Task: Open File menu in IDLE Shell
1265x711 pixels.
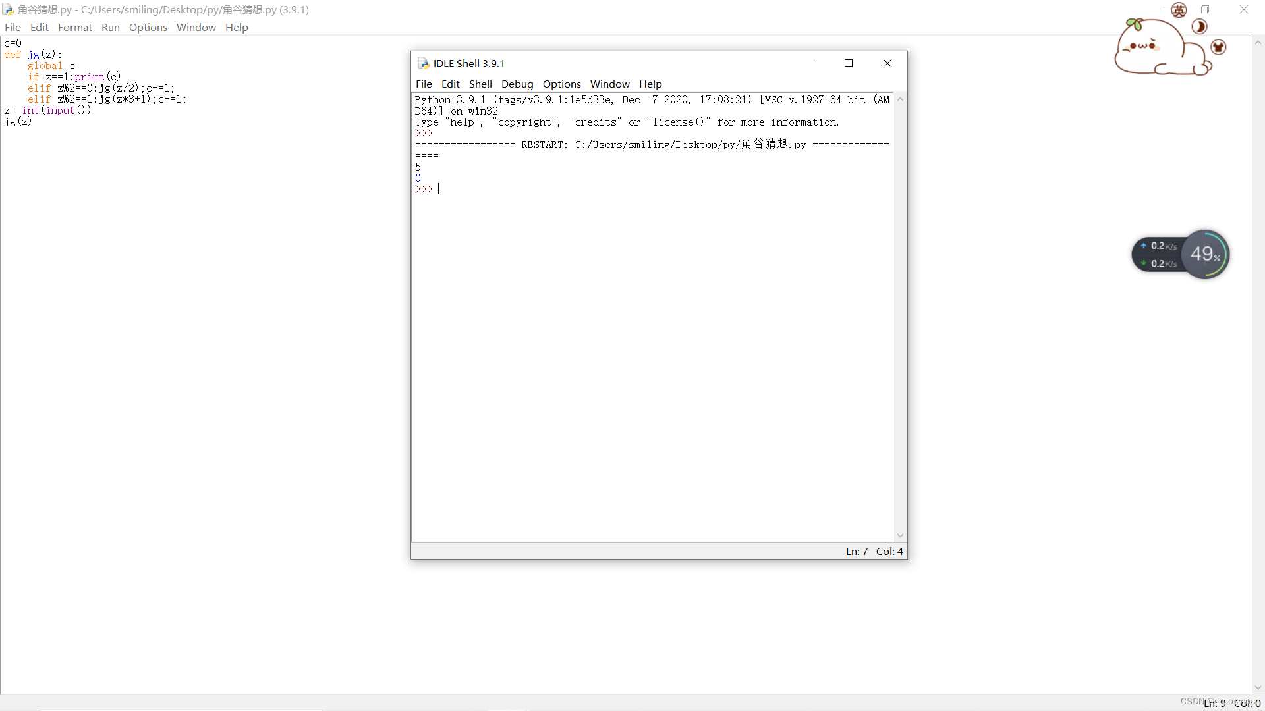Action: tap(424, 84)
